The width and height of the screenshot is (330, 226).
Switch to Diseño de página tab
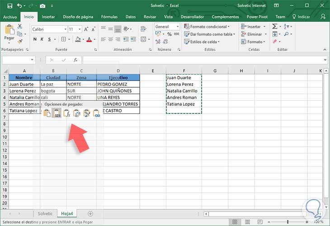(78, 17)
